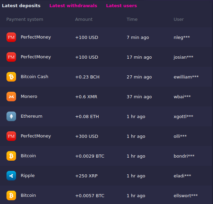Viewport: 213px width, 204px height.
Task: Click the +0.0029 BTC amount
Action: coord(90,156)
